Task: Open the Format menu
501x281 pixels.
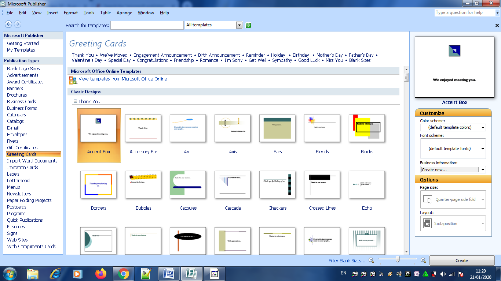Action: point(70,12)
